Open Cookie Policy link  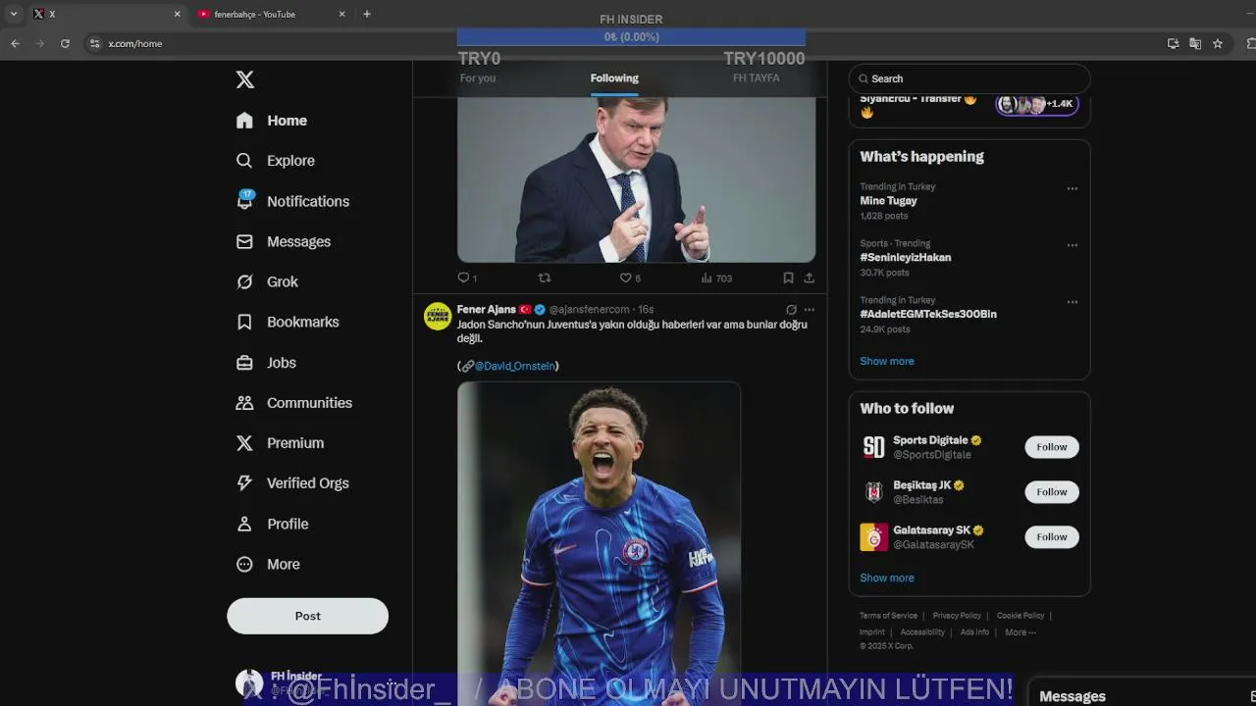(x=1020, y=616)
